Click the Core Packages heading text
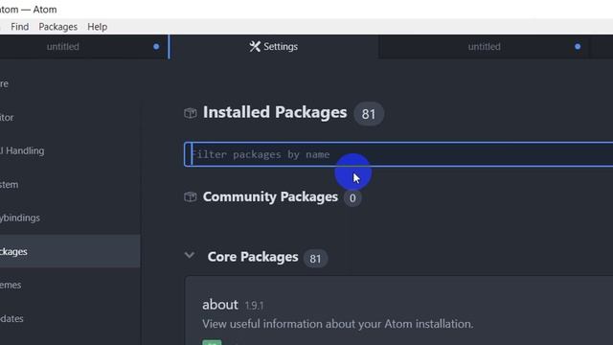 point(253,257)
